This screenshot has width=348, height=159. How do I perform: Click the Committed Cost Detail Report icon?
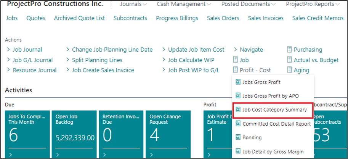tap(238, 123)
